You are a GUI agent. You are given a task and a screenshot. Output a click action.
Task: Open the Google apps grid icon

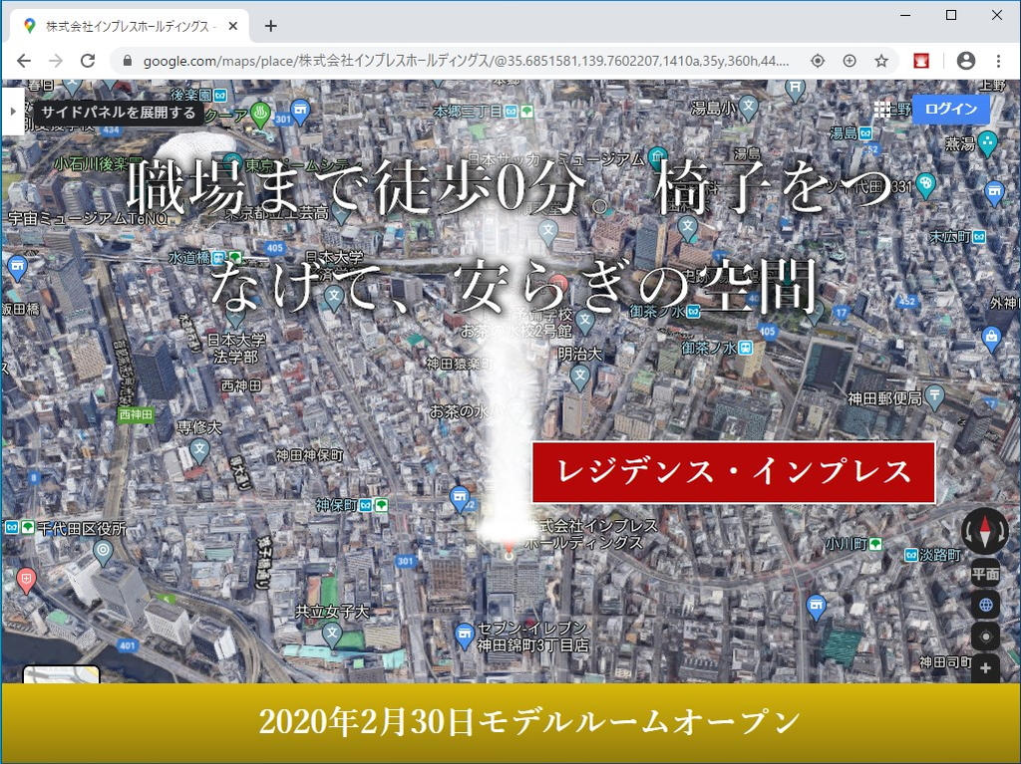tap(883, 109)
